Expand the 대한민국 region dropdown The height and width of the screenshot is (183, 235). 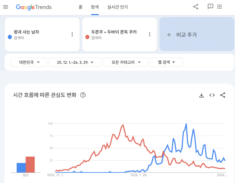(x=29, y=62)
